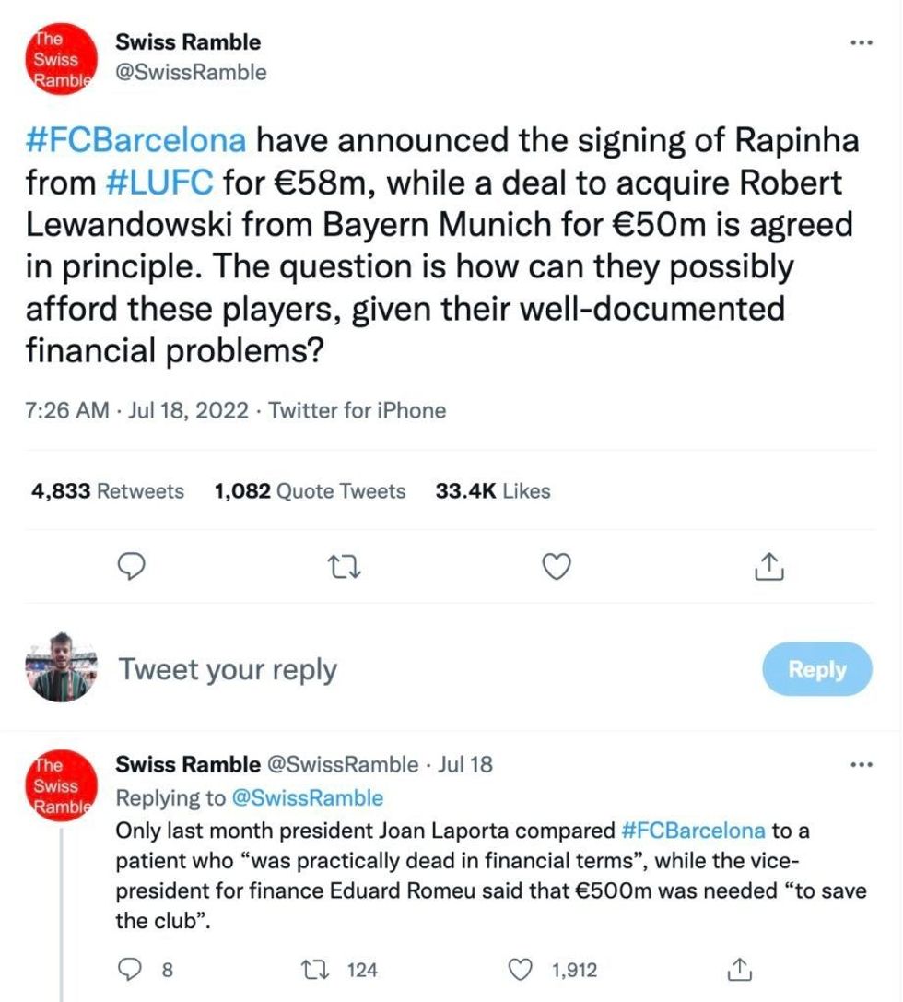View the 33.4K Likes list
Image resolution: width=903 pixels, height=1002 pixels.
click(492, 491)
